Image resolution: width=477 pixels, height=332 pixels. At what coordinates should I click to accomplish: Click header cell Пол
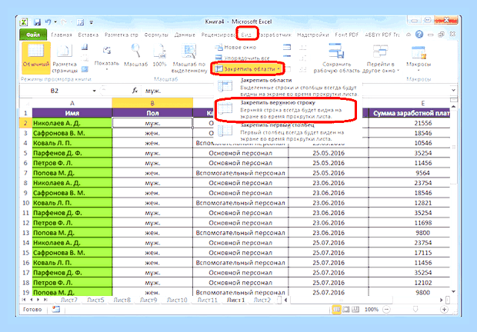pos(152,113)
